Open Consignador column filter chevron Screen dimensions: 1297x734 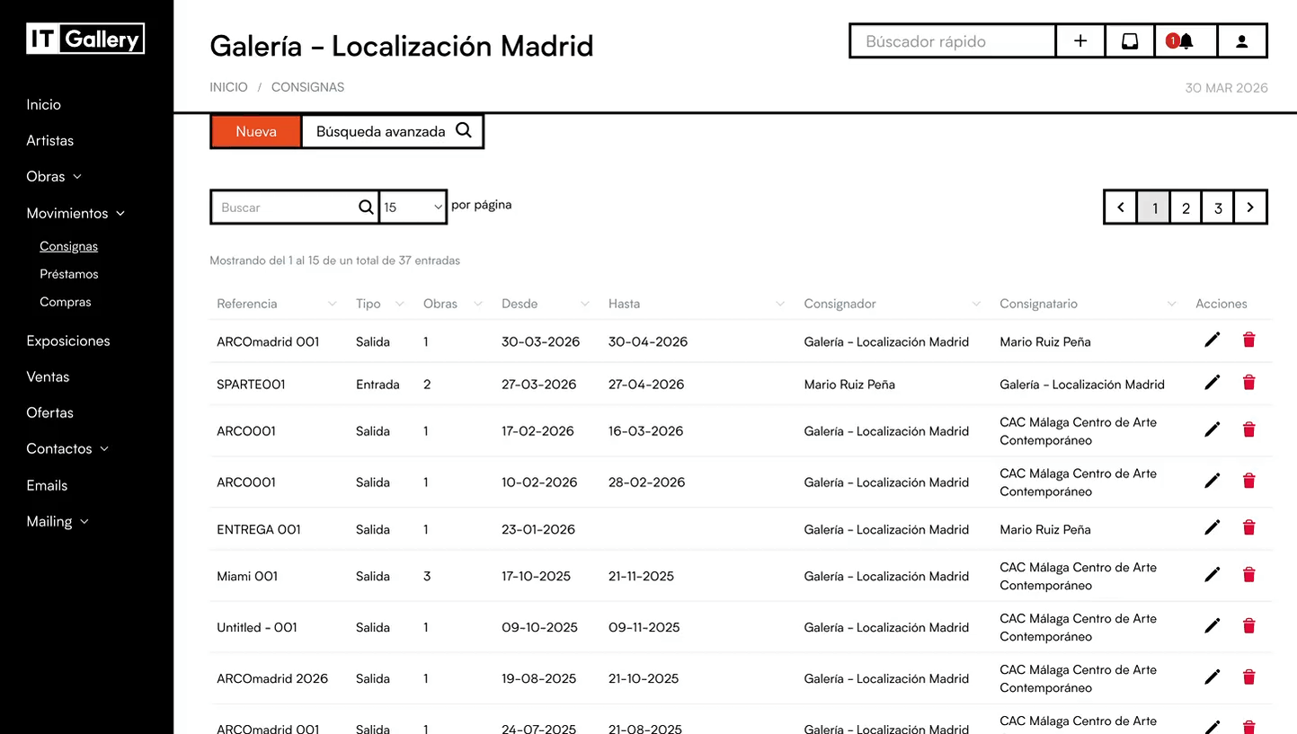click(x=976, y=304)
